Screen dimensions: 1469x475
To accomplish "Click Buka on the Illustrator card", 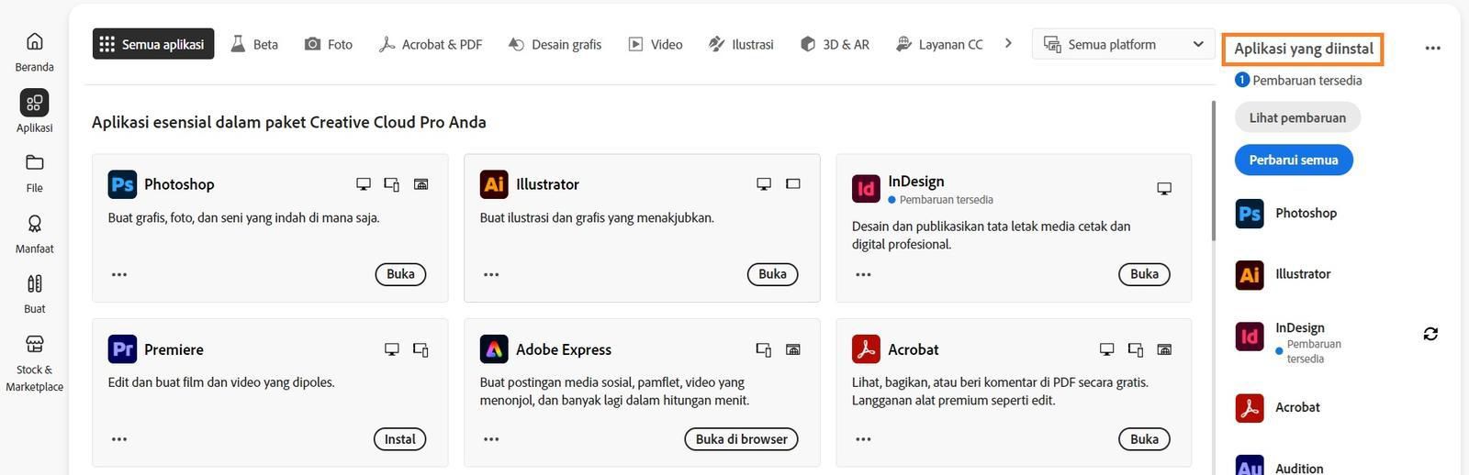I will pyautogui.click(x=772, y=274).
